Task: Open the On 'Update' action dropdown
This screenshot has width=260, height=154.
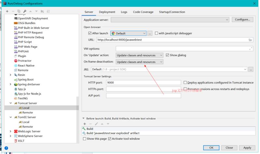Action: [139, 55]
